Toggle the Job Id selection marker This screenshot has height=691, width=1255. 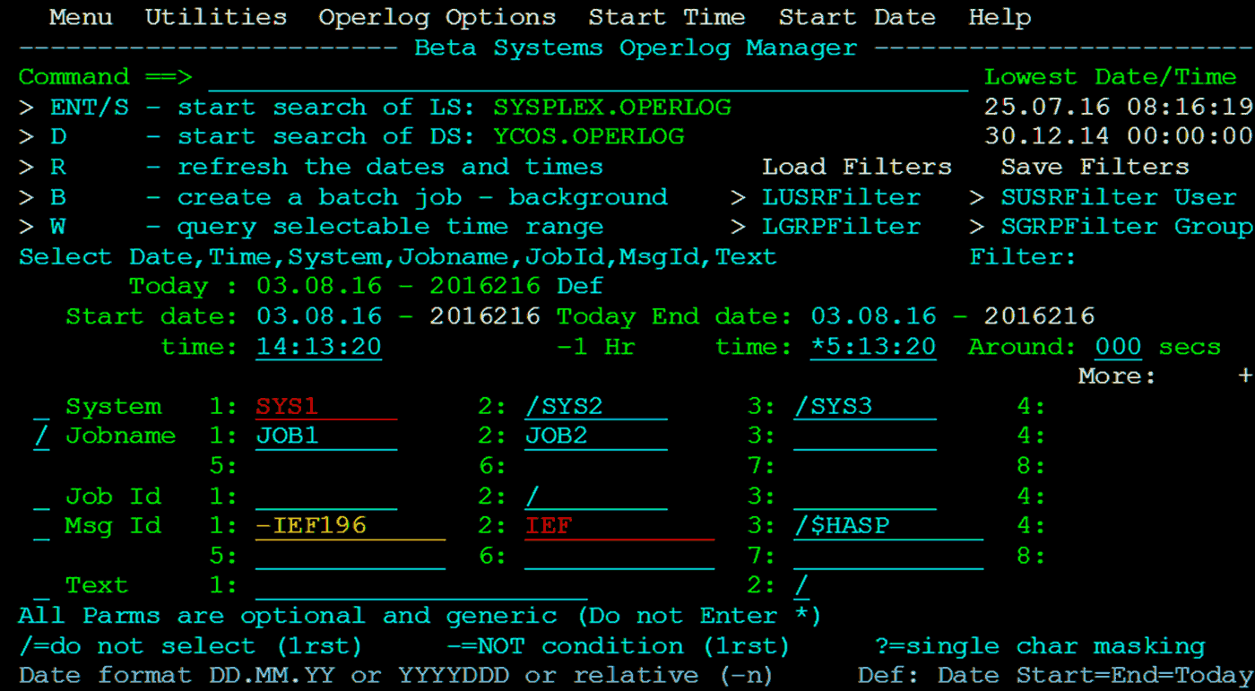[x=41, y=497]
